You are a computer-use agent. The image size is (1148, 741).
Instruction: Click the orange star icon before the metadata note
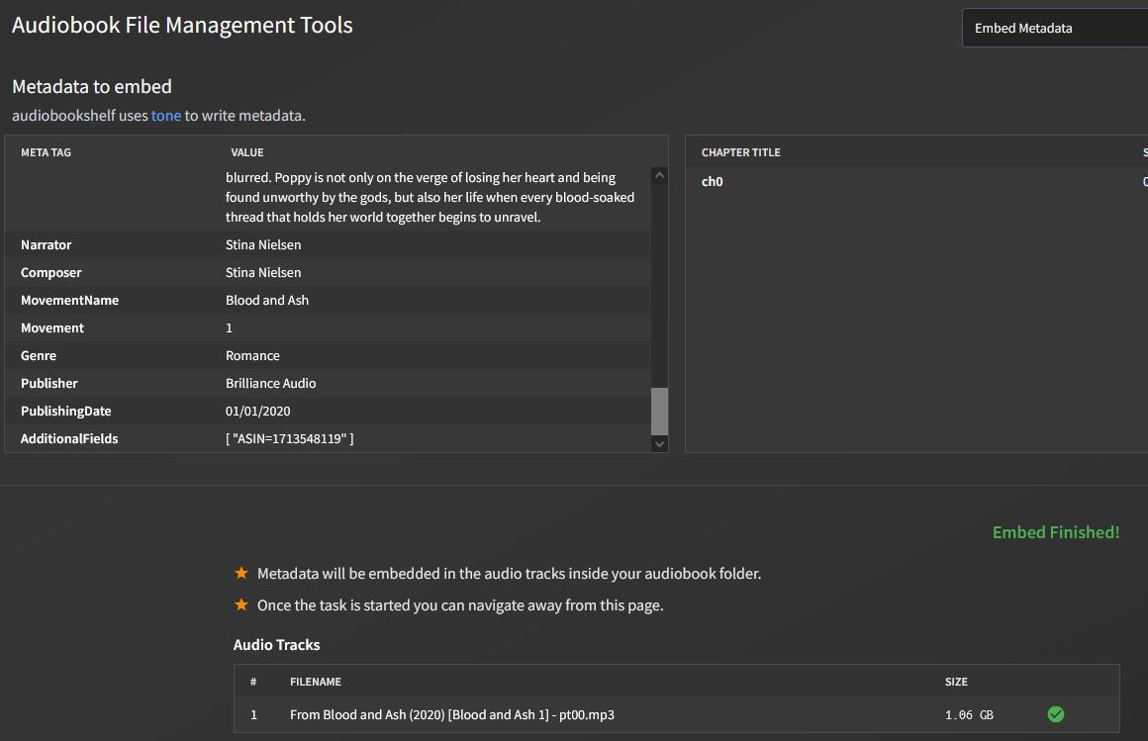[239, 574]
